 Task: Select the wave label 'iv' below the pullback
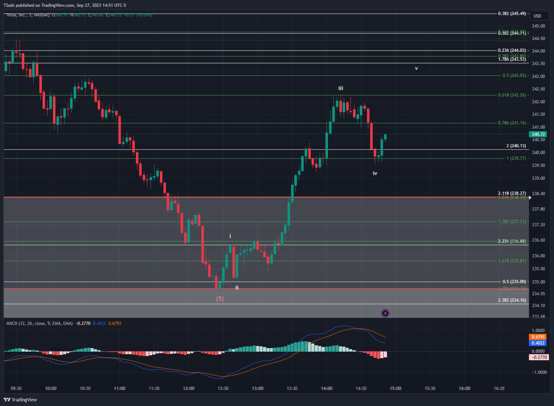[x=375, y=173]
